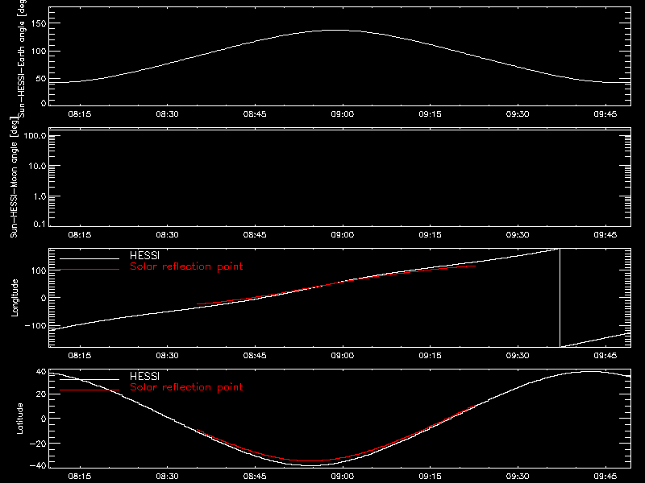645x483 pixels.
Task: Click the Sun-HESSI-Earth angle axis label
Action: pyautogui.click(x=23, y=58)
